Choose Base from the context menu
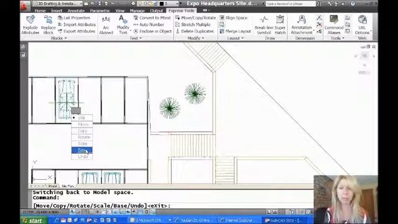This screenshot has width=398, height=224. click(81, 150)
